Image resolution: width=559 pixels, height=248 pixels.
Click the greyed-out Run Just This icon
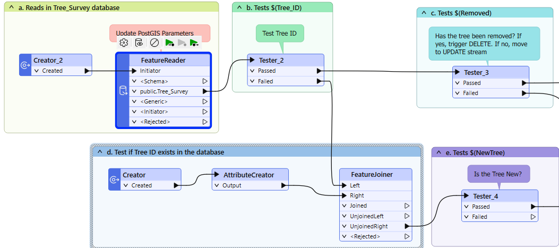pos(182,42)
